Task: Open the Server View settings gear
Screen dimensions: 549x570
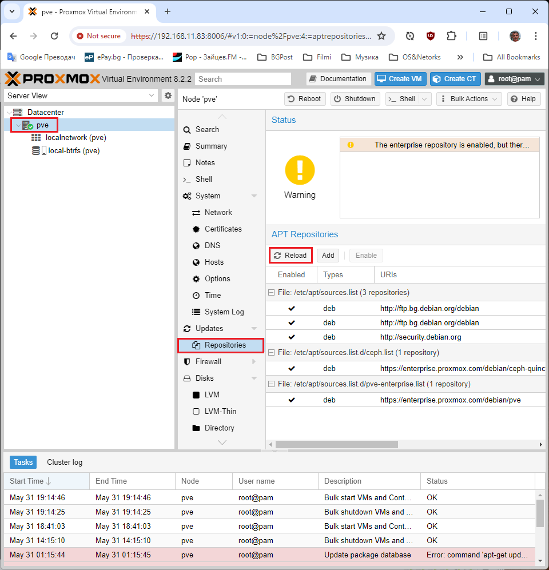Action: (168, 95)
